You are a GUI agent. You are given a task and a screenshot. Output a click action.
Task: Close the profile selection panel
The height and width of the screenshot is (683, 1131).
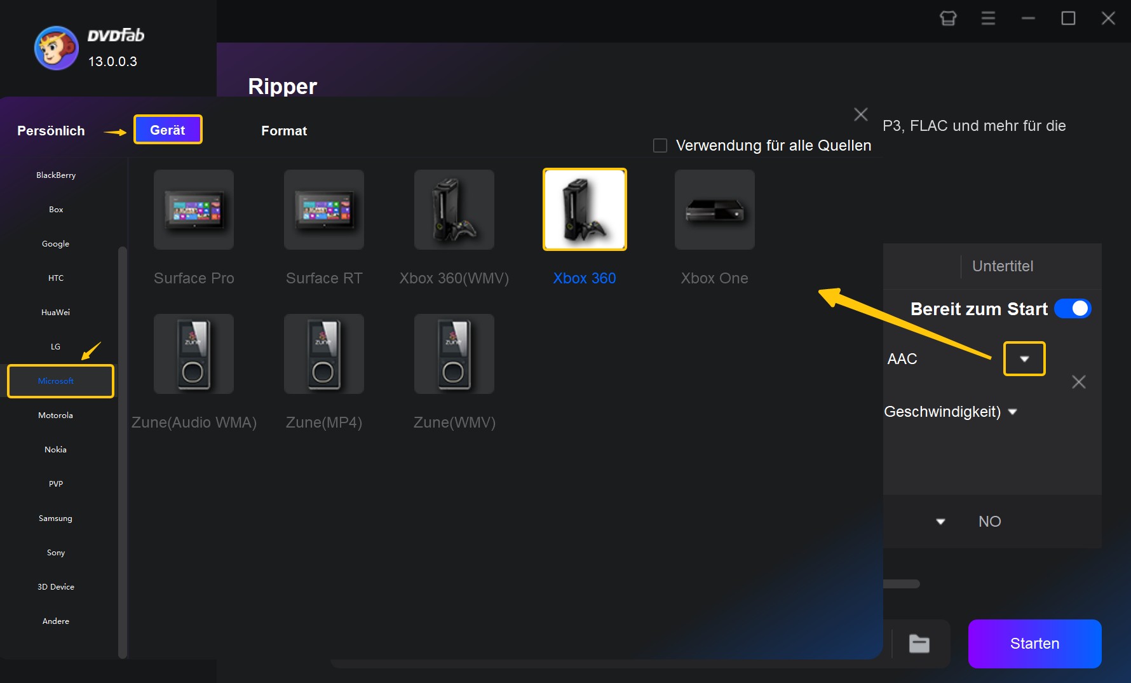tap(861, 114)
